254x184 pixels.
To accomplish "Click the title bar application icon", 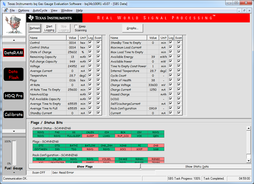I will click(x=4, y=4).
